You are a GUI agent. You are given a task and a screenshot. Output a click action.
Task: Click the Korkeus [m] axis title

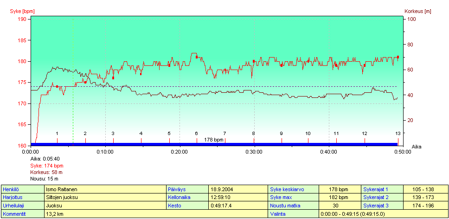[x=417, y=11]
